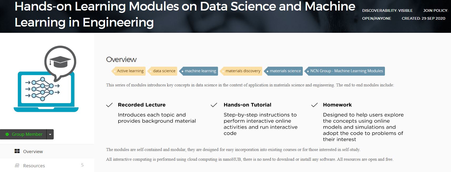
Task: Click the graduation cap speech bubble icon
Action: [60, 62]
